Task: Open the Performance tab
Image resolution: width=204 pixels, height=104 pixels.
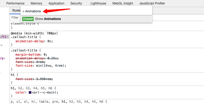Action: [x=15, y=3]
